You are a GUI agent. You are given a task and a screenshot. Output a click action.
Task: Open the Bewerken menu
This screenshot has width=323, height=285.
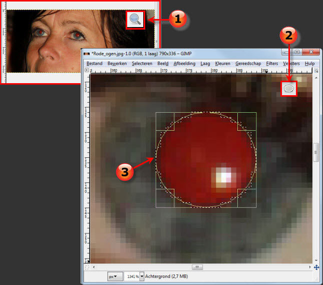117,64
